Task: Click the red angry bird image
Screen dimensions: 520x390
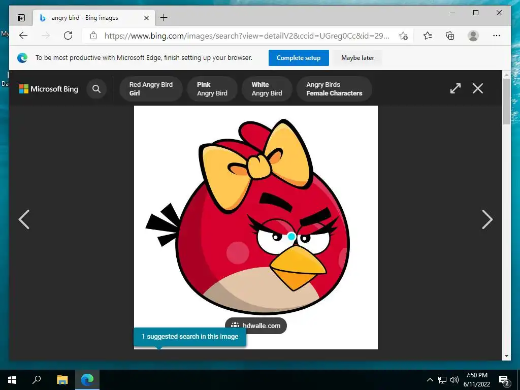Action: [256, 227]
